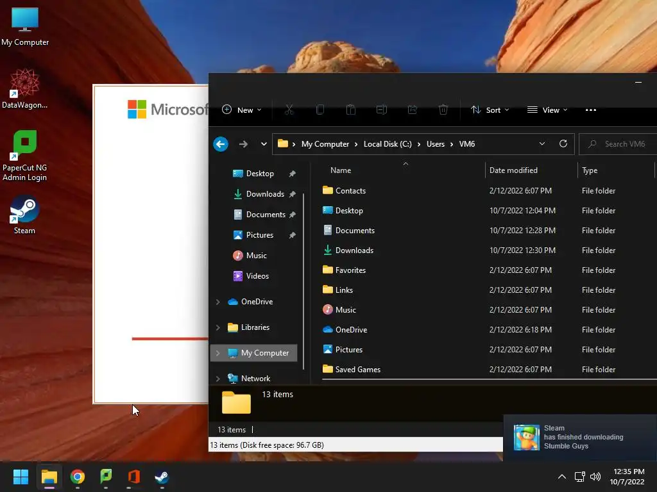Click the pin icon beside Downloads
657x492 pixels.
tap(293, 194)
